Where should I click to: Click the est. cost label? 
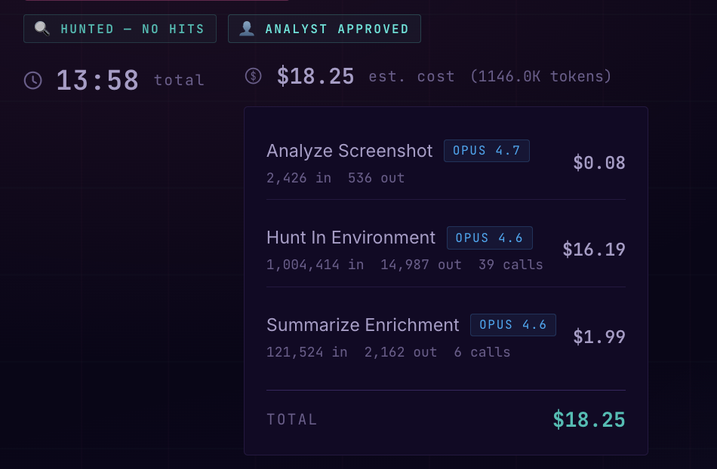[x=411, y=76]
